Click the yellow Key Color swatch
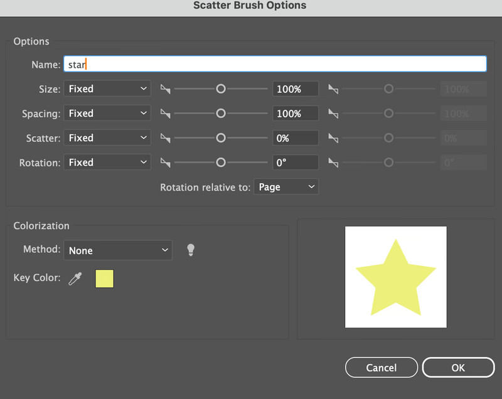The height and width of the screenshot is (399, 502). (104, 279)
